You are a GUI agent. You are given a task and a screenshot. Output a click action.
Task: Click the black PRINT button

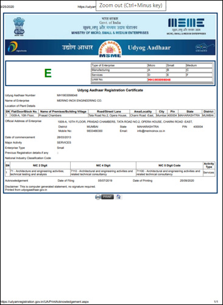pyautogui.click(x=107, y=196)
